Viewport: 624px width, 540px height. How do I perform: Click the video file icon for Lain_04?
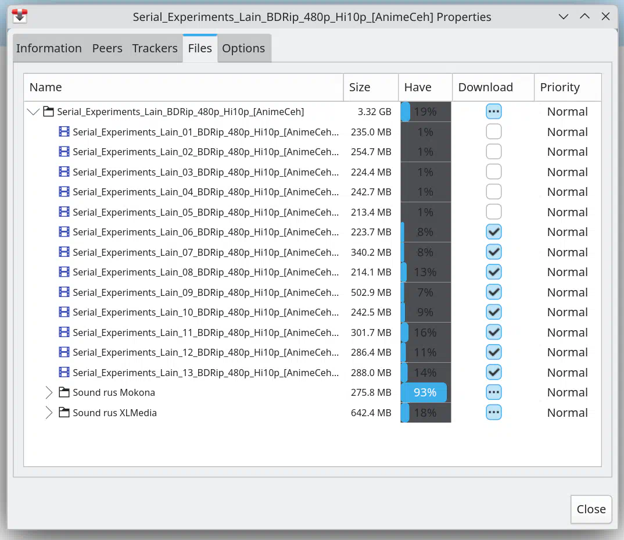64,192
